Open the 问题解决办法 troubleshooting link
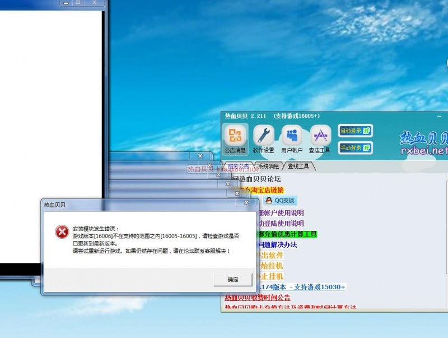This screenshot has height=338, width=448. [277, 244]
